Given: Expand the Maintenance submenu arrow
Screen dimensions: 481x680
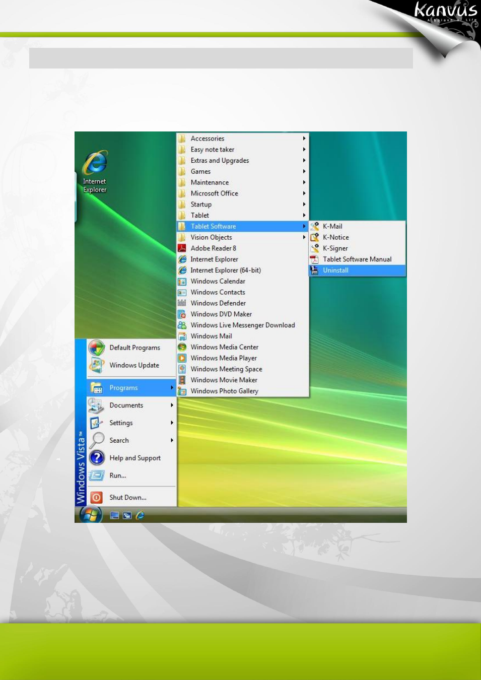Looking at the screenshot, I should pyautogui.click(x=304, y=182).
